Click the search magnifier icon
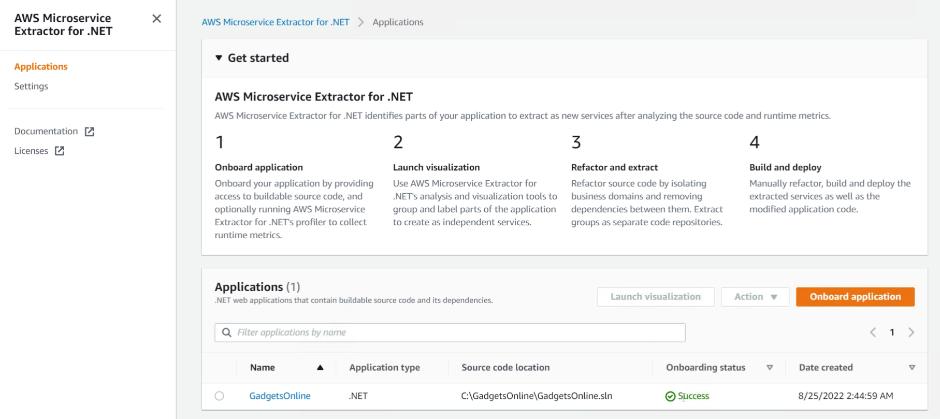Image resolution: width=940 pixels, height=419 pixels. pos(227,333)
